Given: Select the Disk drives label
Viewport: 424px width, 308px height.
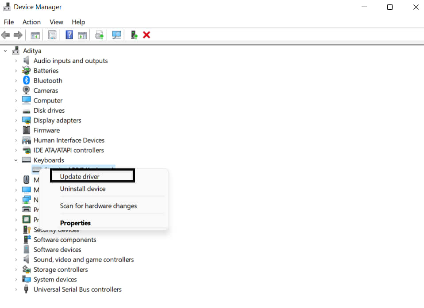Looking at the screenshot, I should [x=49, y=110].
